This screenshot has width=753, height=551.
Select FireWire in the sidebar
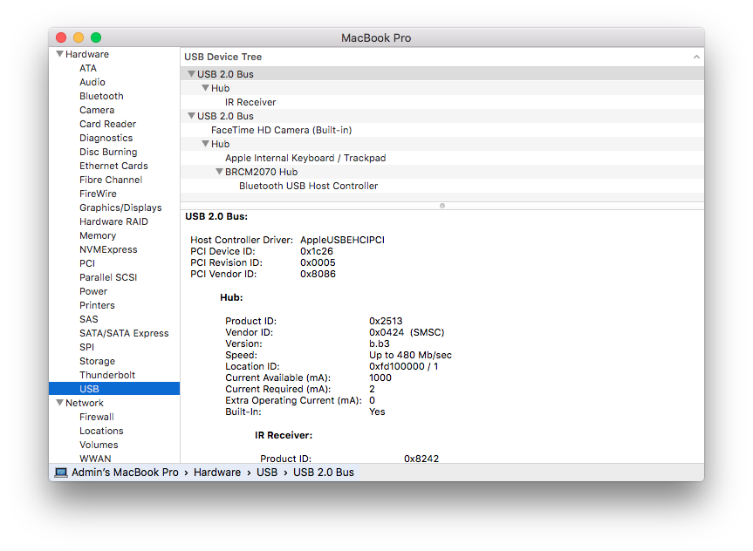click(x=98, y=194)
